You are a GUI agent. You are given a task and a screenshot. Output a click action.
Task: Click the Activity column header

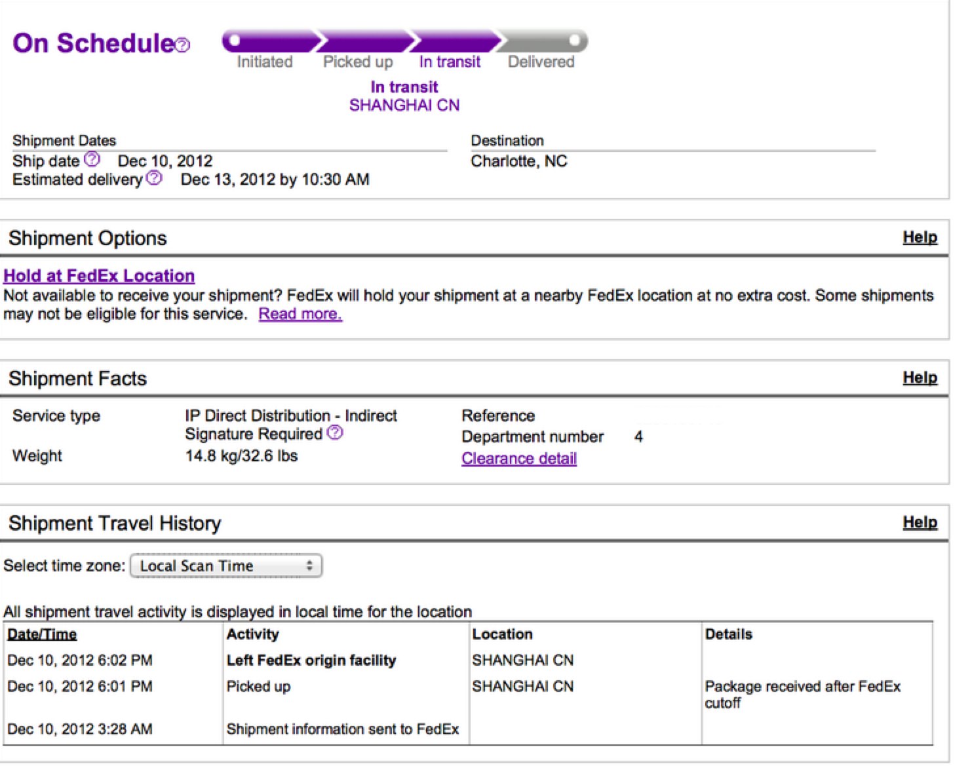click(x=252, y=634)
